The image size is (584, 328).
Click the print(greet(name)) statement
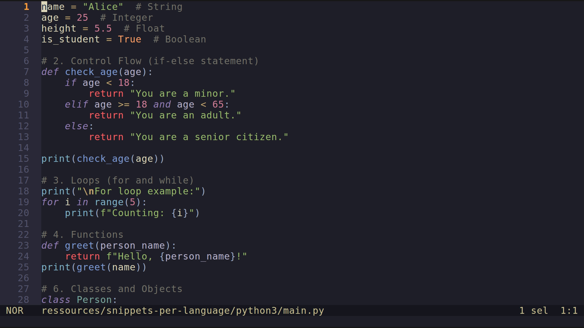pyautogui.click(x=94, y=267)
